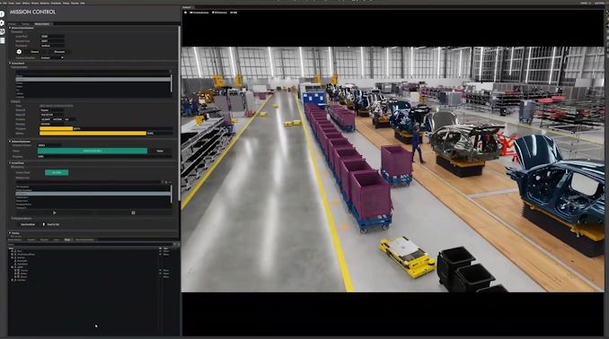Toggle the green state button under Mission
This screenshot has width=609, height=339.
[x=57, y=172]
